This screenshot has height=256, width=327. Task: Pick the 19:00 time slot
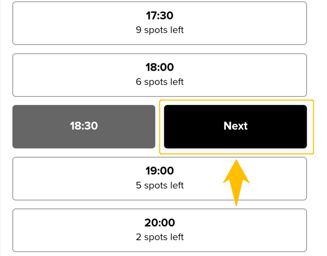point(159,179)
